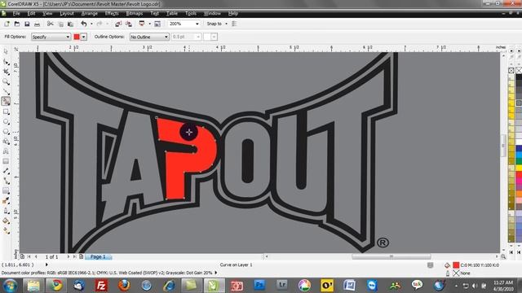Open the Layout menu
This screenshot has height=293, width=522.
pyautogui.click(x=67, y=14)
